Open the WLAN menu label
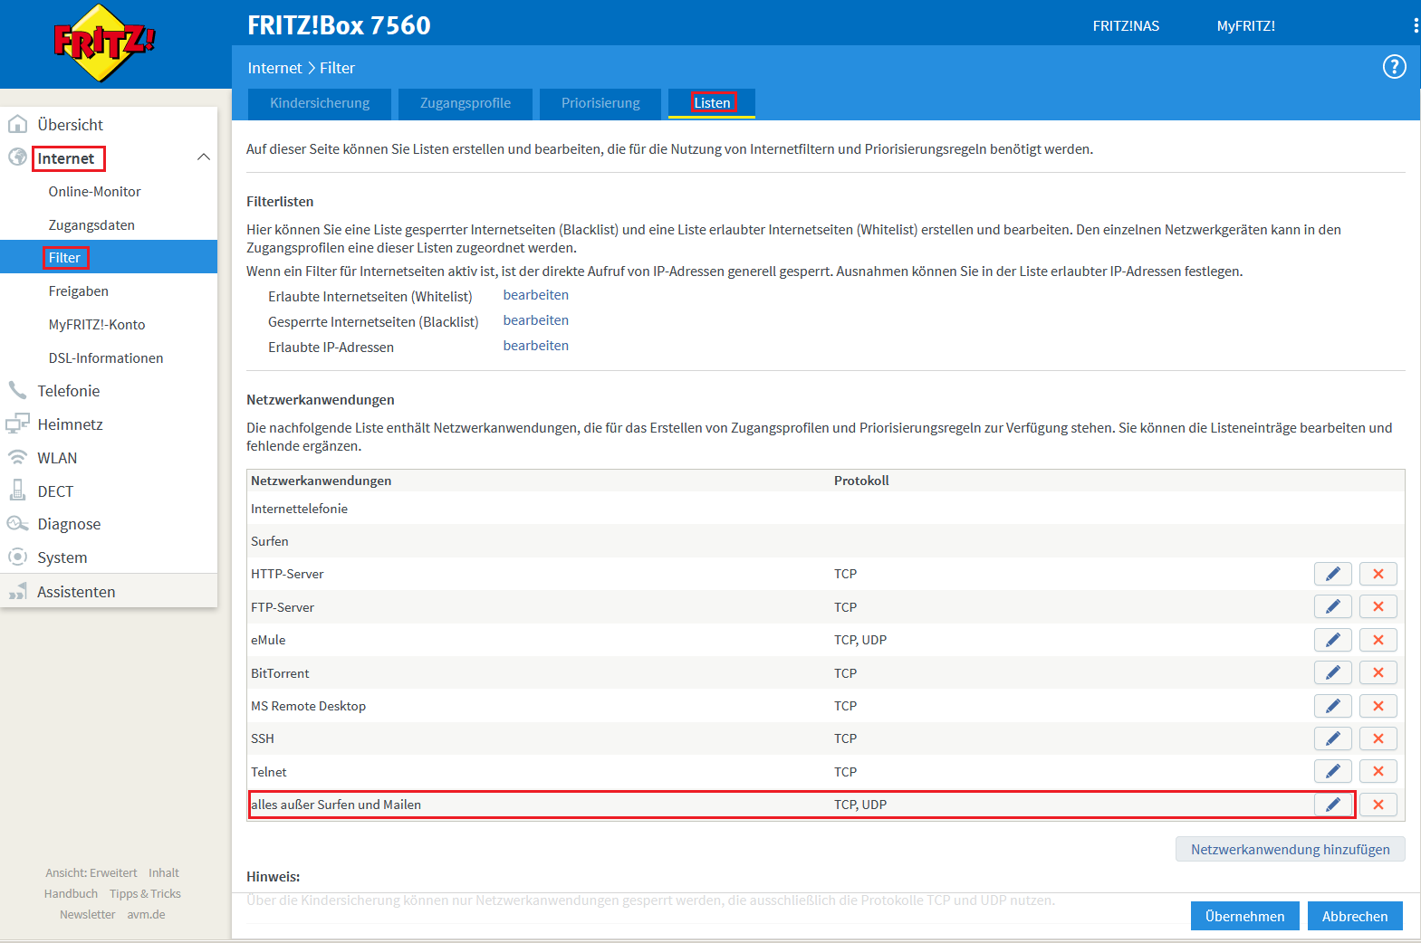This screenshot has height=943, width=1421. tap(57, 458)
